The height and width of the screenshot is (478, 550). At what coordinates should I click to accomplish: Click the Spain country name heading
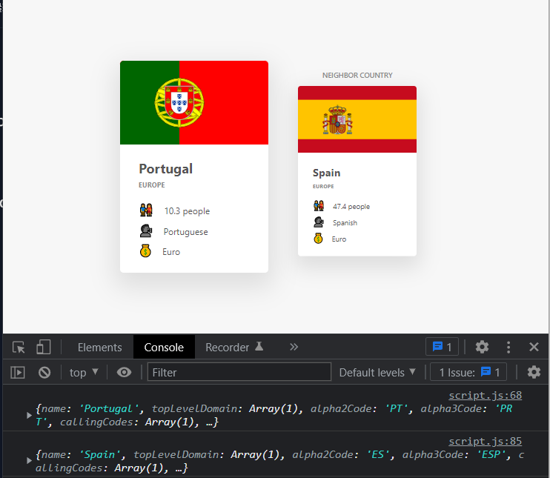click(327, 173)
